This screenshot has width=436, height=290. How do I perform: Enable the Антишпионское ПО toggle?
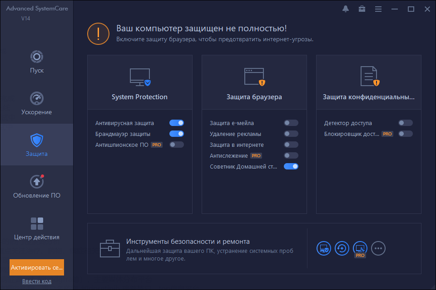click(177, 145)
